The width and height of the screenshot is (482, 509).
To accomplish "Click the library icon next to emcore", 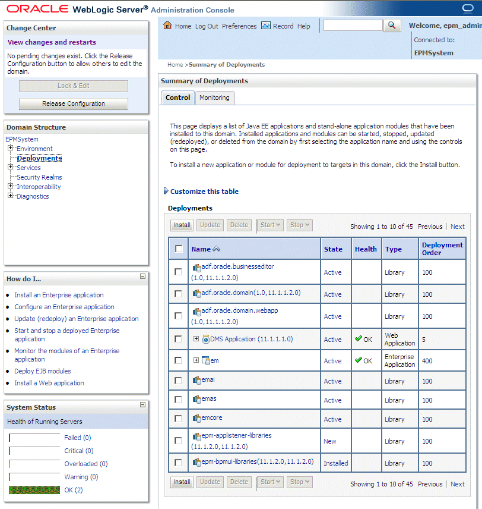I will point(196,418).
